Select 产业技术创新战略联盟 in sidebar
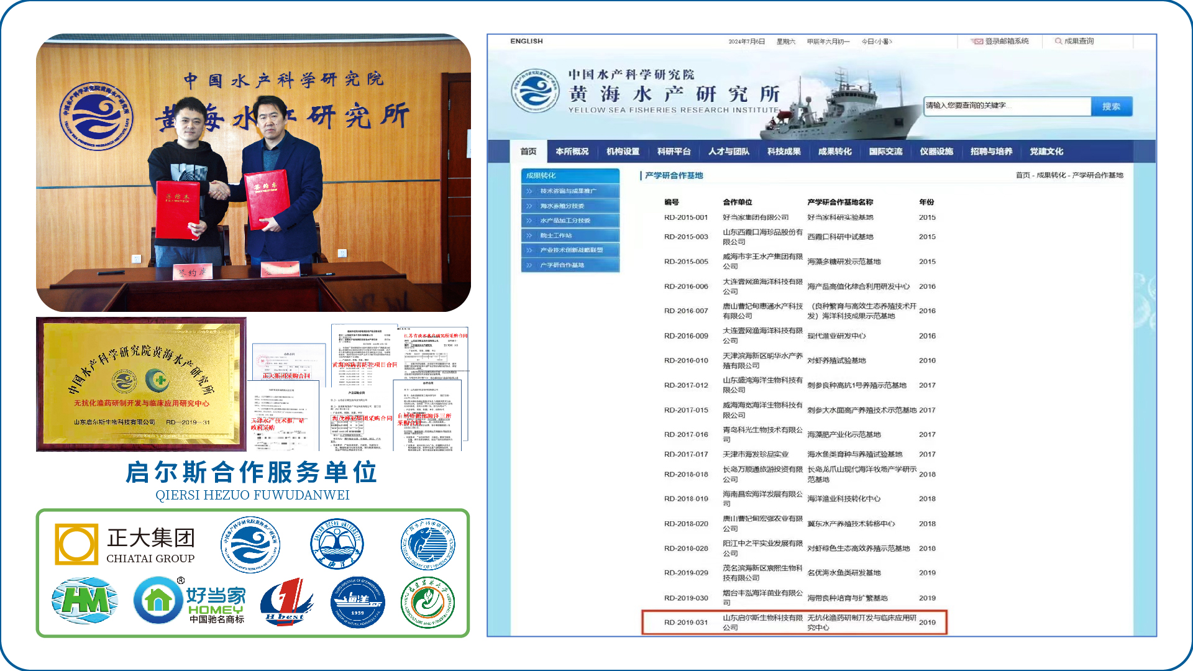The image size is (1193, 671). click(570, 250)
